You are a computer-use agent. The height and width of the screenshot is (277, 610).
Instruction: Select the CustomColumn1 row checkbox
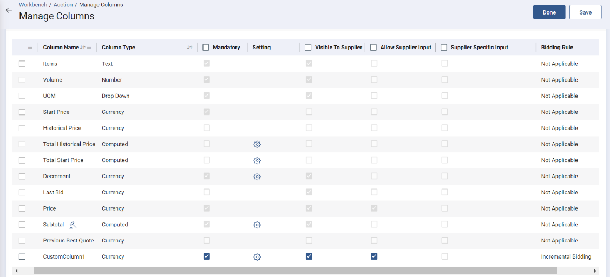[x=22, y=256]
